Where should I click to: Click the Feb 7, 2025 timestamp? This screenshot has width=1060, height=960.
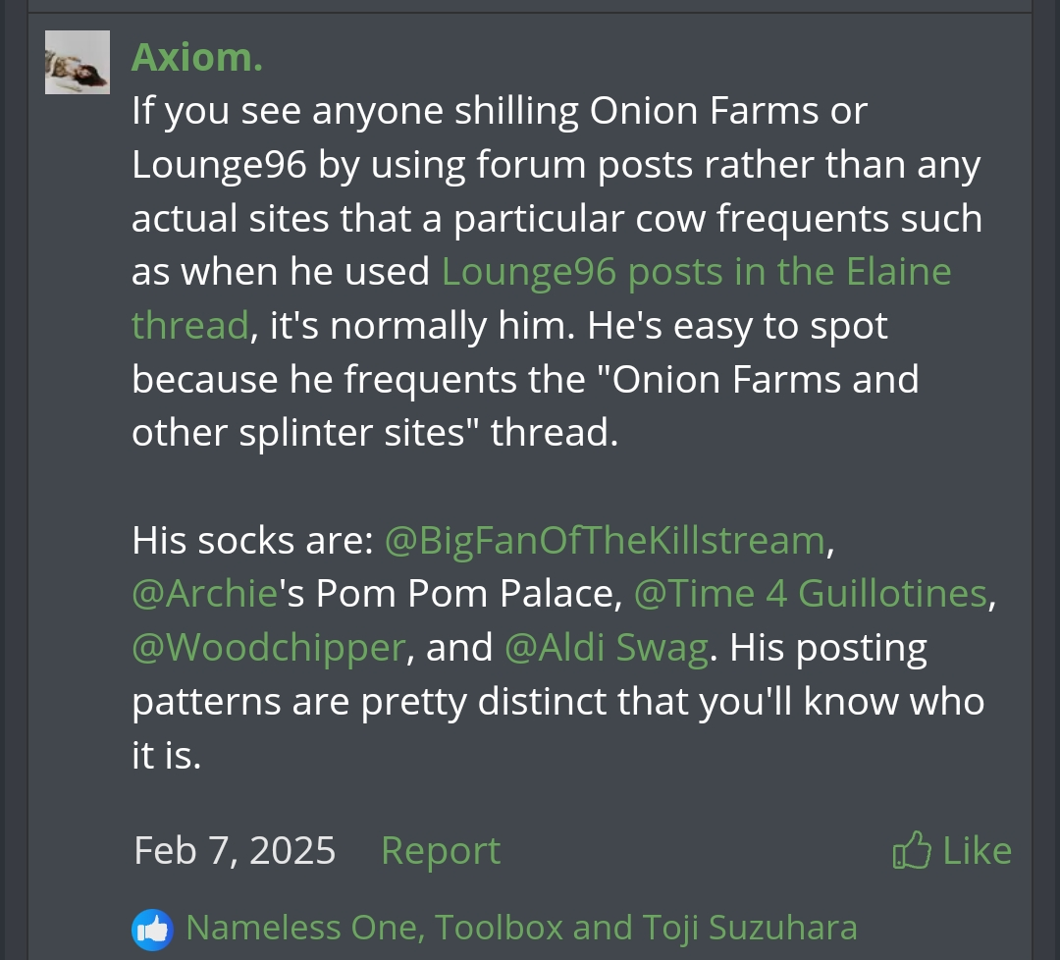235,850
